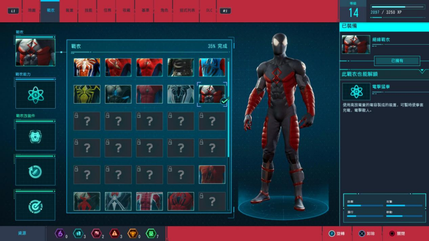Select the red jacket suit thumbnail in grid
This screenshot has height=241, width=429.
point(212,175)
